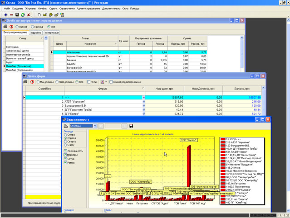The width and height of the screenshot is (290, 218).
Task: Enable the Режим редактирования checkbox
Action: point(110,82)
